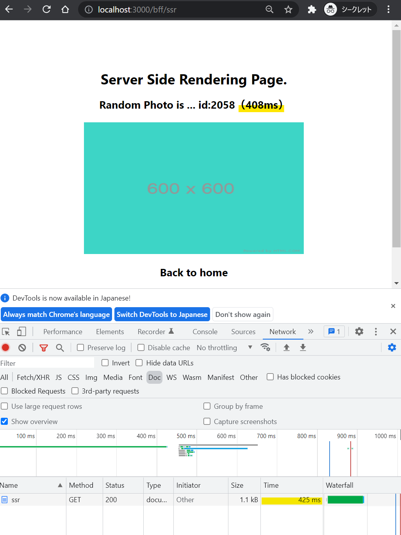Click the record network log button
The width and height of the screenshot is (401, 535).
(x=5, y=347)
